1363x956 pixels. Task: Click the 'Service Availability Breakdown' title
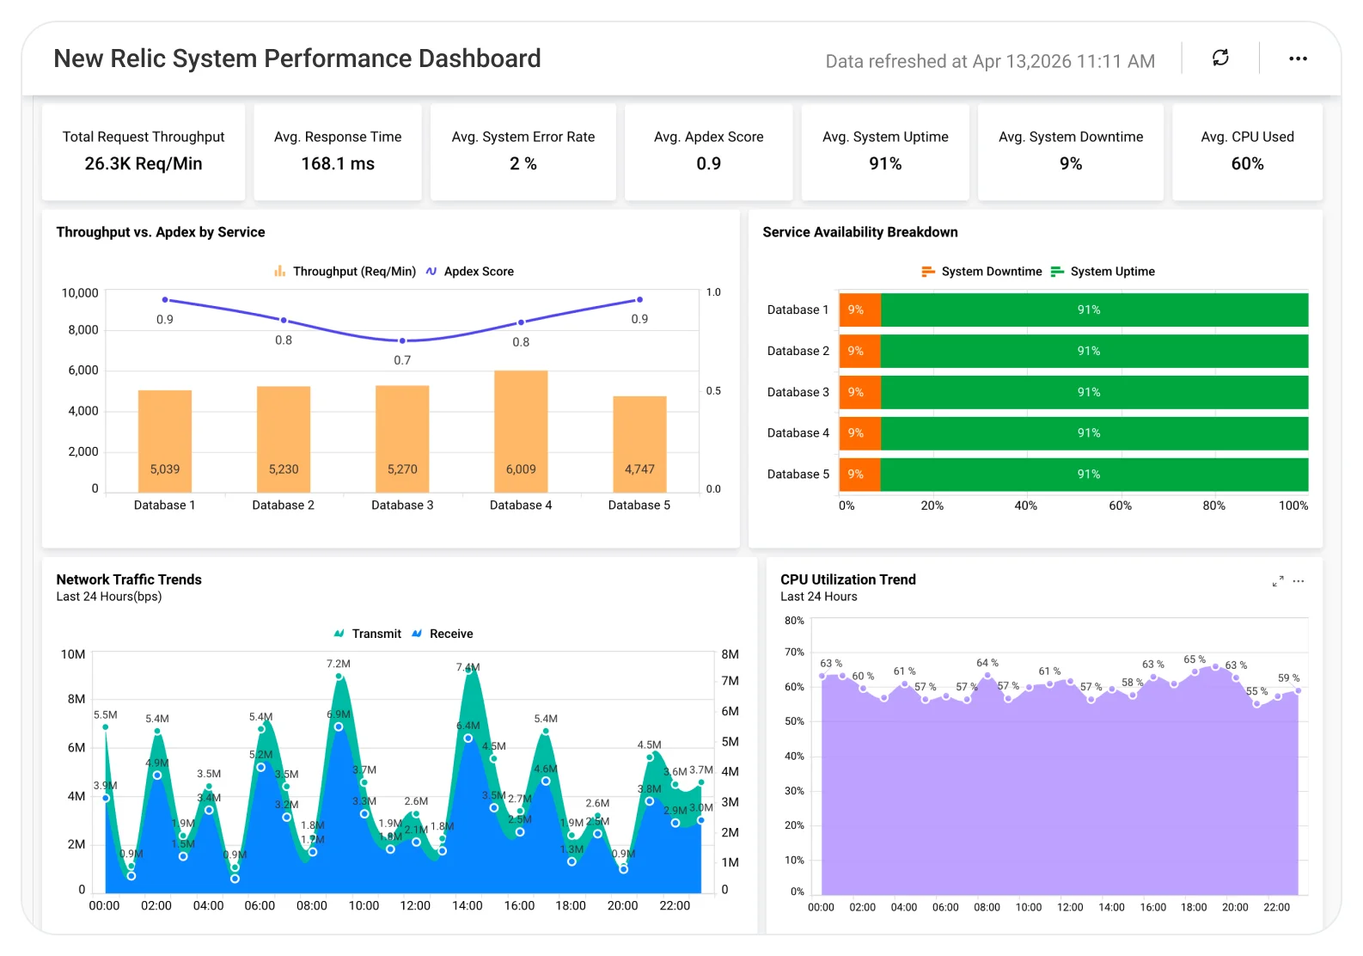860,232
